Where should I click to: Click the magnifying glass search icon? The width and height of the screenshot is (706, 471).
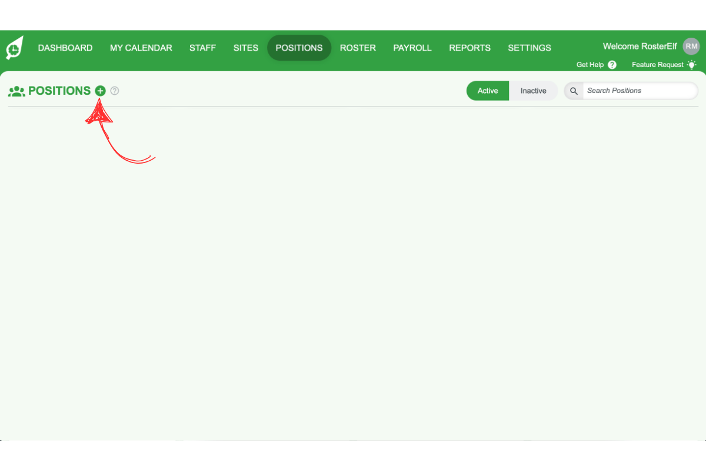coord(573,91)
